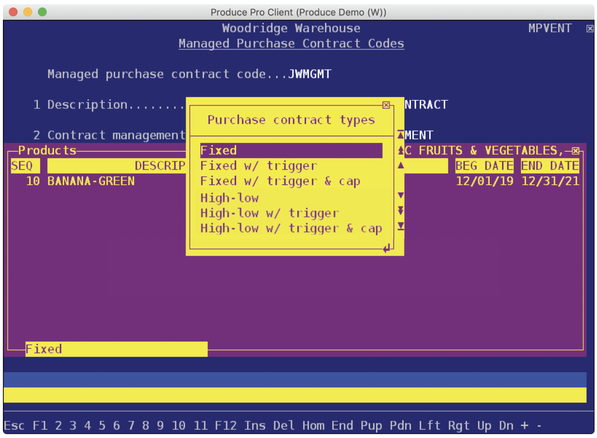597x438 pixels.
Task: Select the highlighted 'Fixed' contract type
Action: (291, 151)
